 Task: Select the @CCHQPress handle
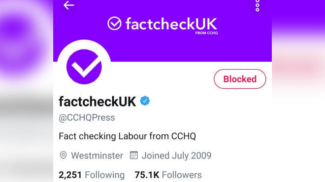pyautogui.click(x=87, y=118)
